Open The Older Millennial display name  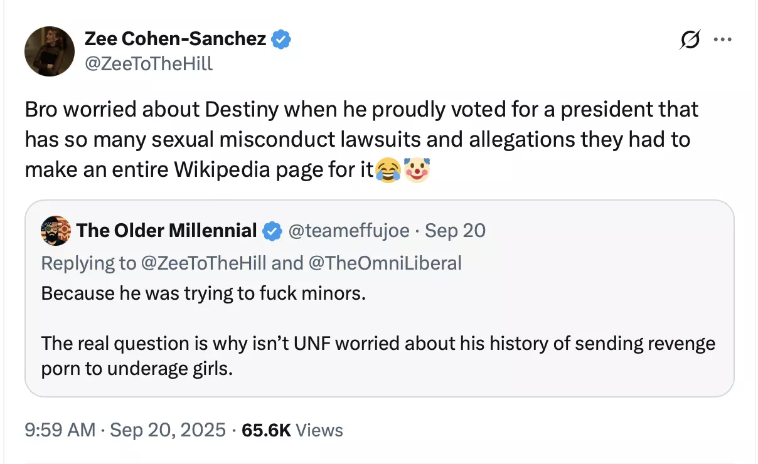pyautogui.click(x=167, y=231)
